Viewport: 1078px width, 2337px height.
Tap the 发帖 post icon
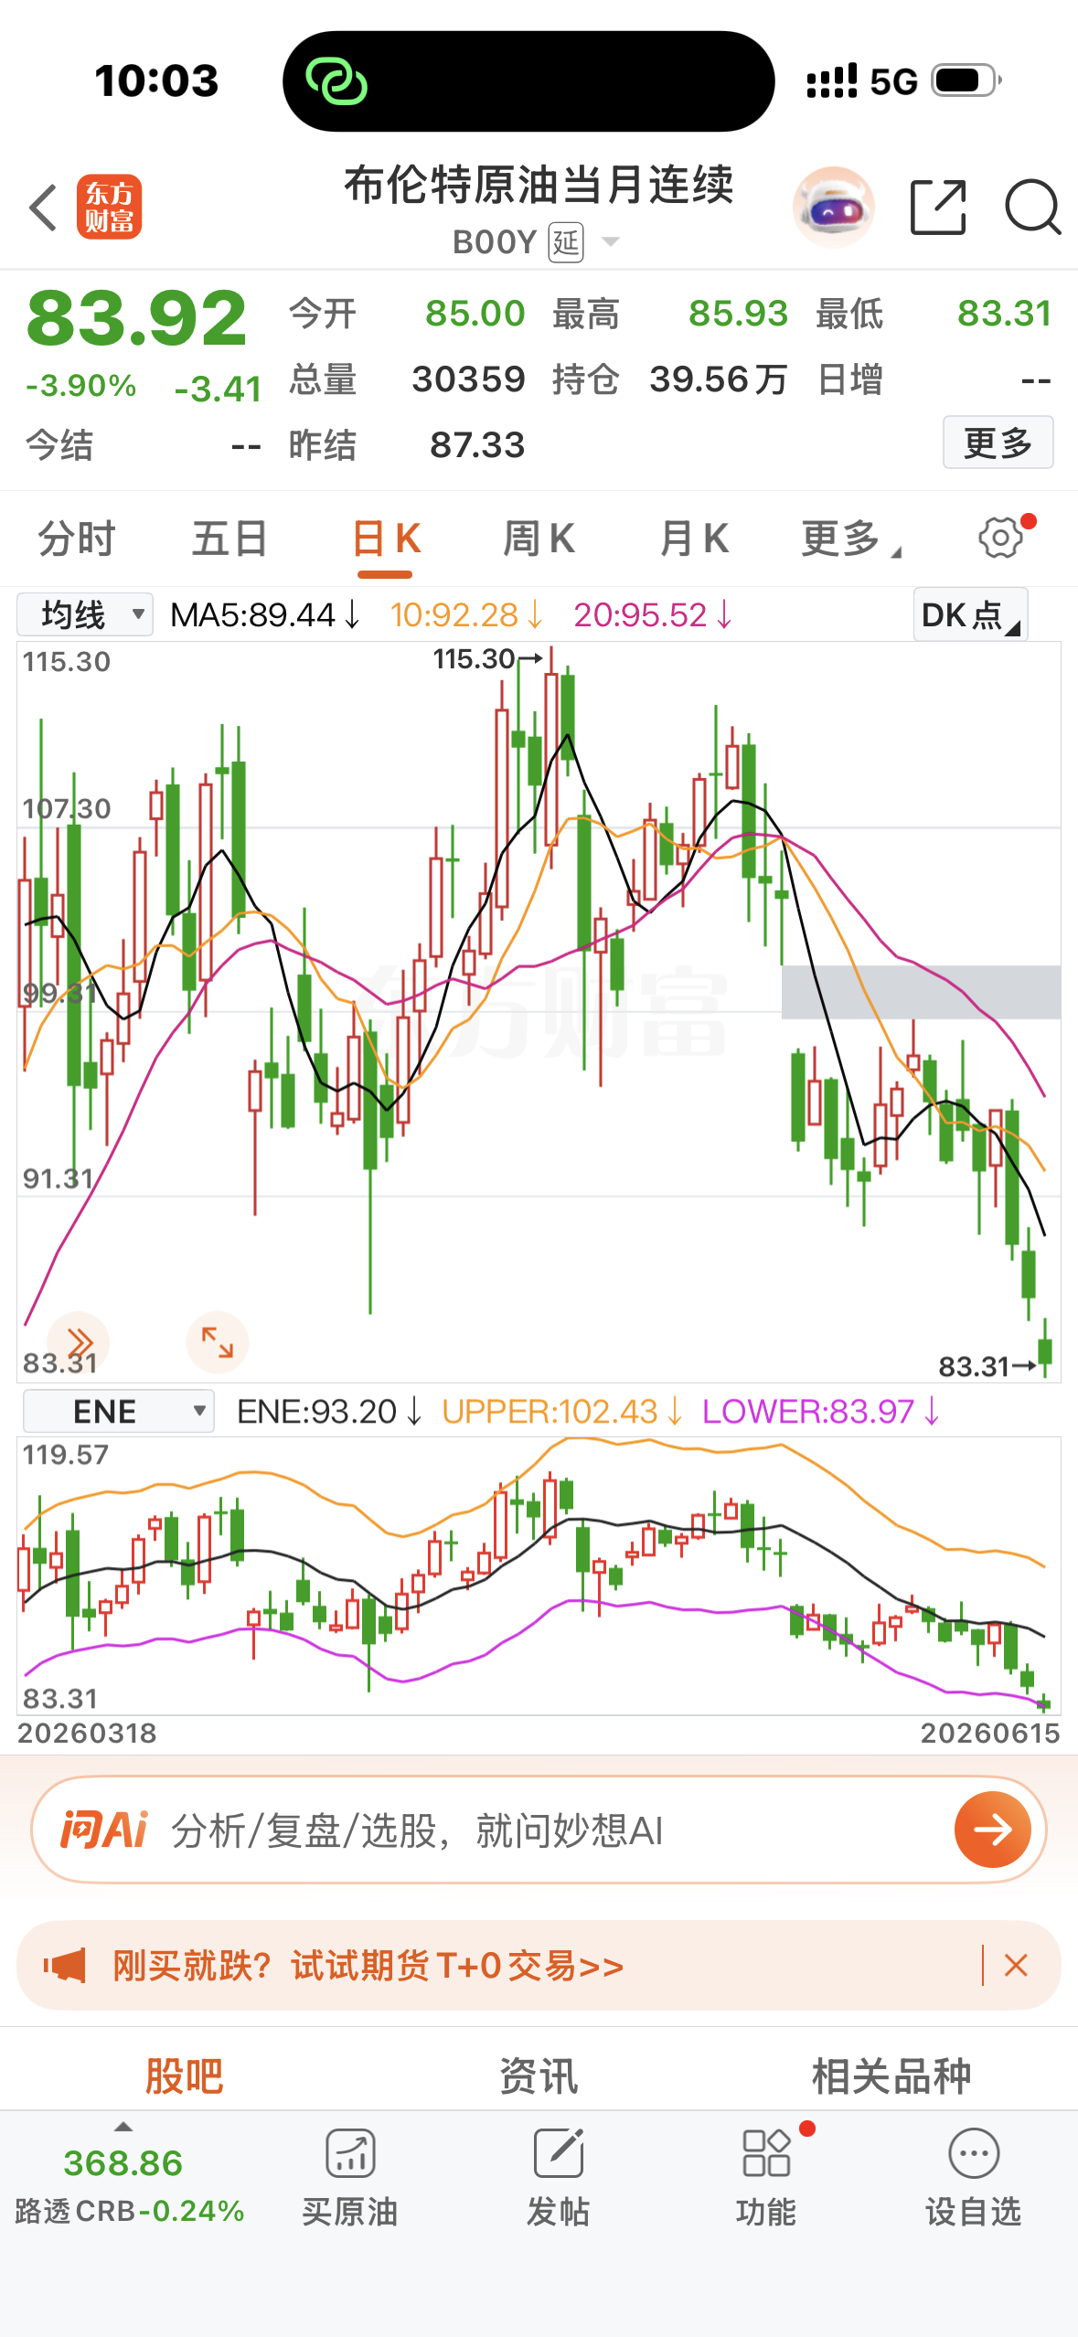coord(558,2176)
